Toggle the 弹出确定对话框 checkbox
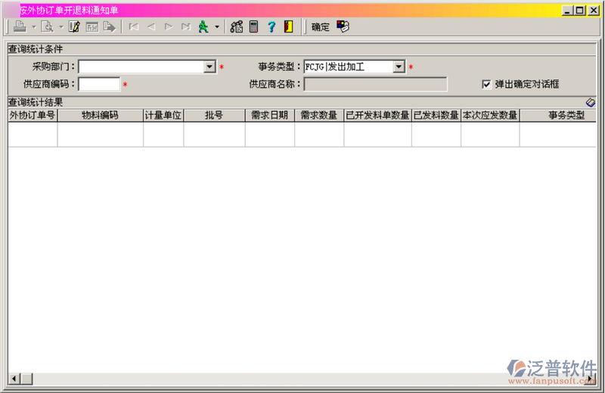605x393 pixels. [486, 84]
